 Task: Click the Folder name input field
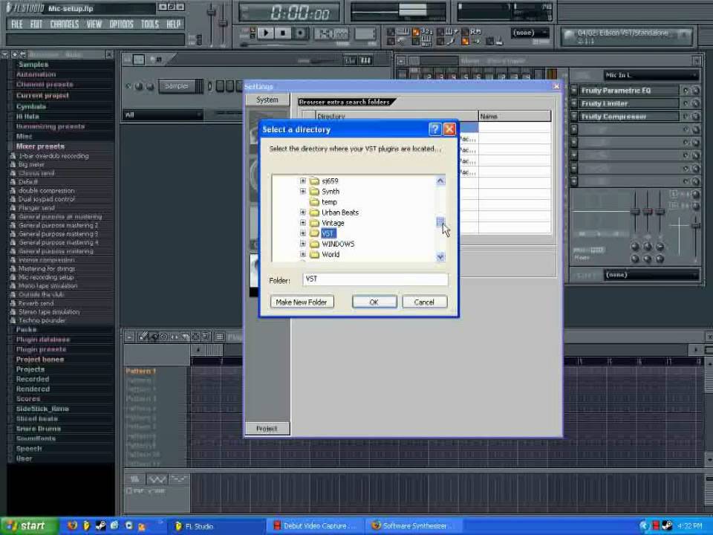[375, 279]
